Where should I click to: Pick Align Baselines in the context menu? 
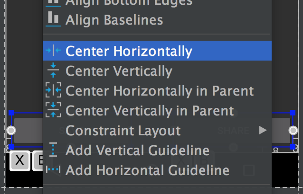(x=114, y=20)
